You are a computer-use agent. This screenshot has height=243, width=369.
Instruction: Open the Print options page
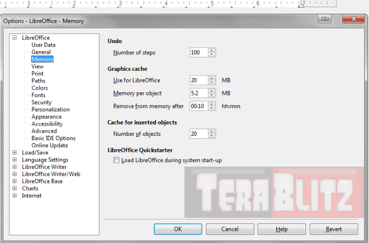[x=37, y=74]
